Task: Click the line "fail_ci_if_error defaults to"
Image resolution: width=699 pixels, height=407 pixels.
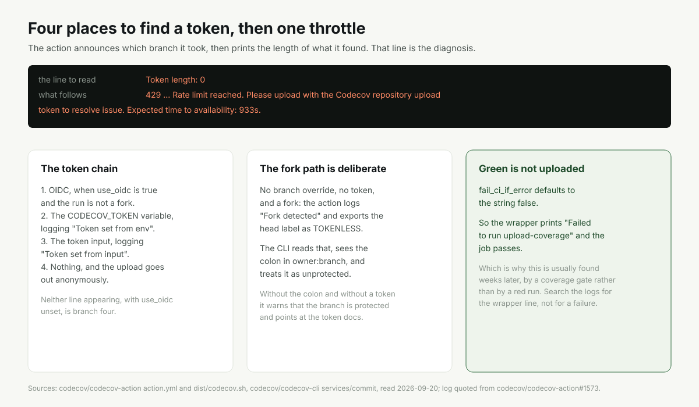Action: pyautogui.click(x=527, y=190)
